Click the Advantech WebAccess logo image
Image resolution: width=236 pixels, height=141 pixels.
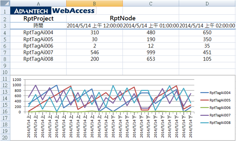point(53,11)
